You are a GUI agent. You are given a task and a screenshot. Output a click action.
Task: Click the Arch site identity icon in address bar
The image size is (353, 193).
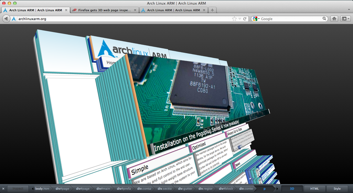[x=14, y=19]
